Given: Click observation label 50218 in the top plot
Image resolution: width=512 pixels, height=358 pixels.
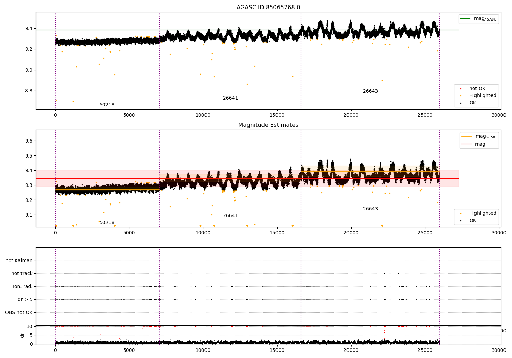Looking at the screenshot, I should pos(107,105).
